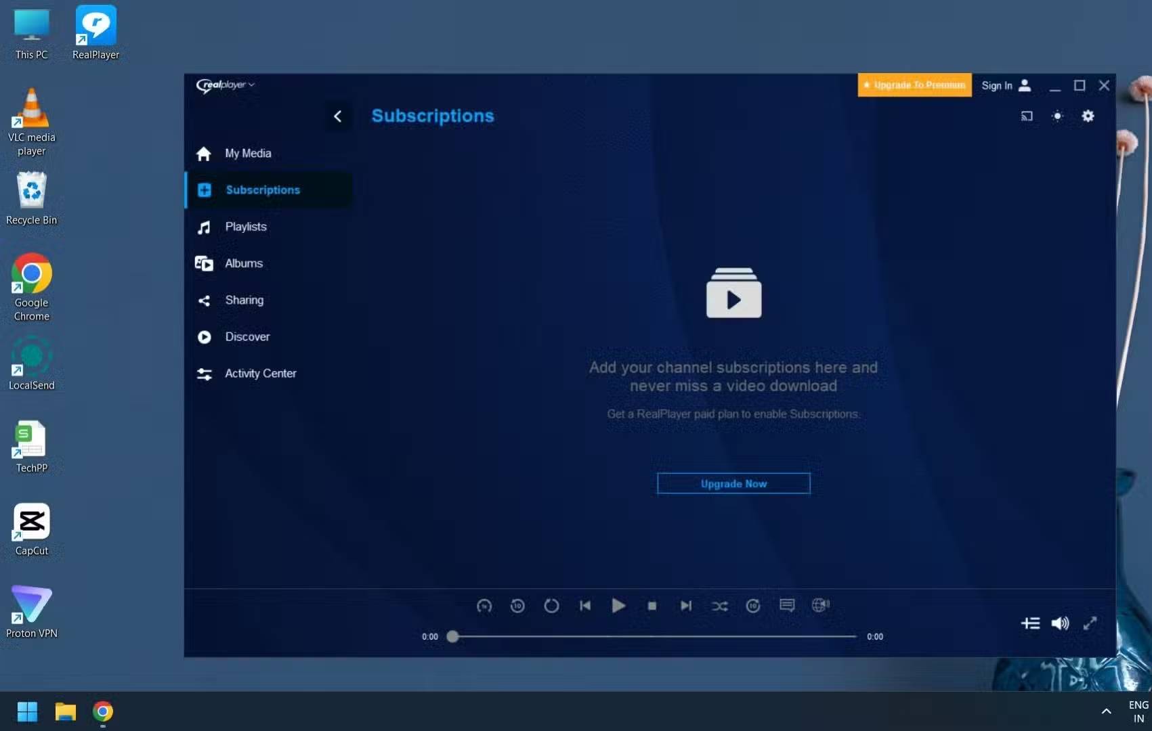1152x731 pixels.
Task: Expand the system tray hidden icons chevron
Action: click(x=1106, y=711)
